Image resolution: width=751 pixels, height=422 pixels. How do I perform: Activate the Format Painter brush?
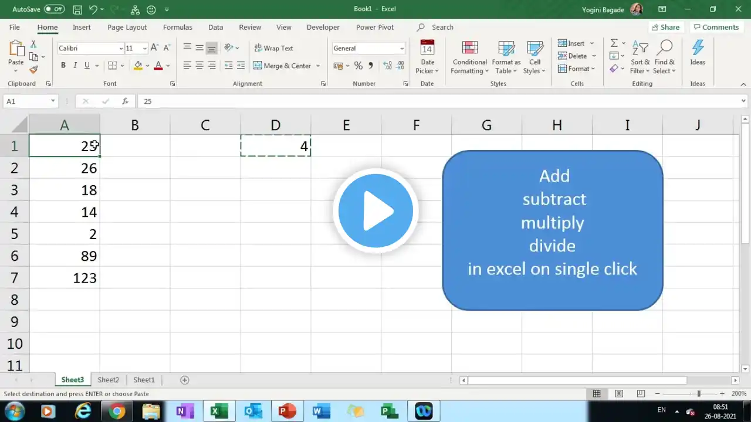(33, 69)
